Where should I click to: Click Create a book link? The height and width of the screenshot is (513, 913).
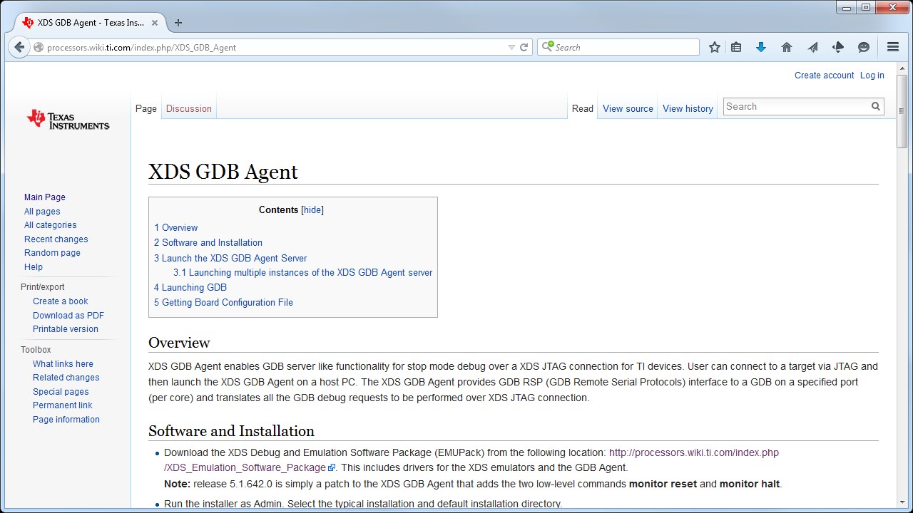click(61, 301)
